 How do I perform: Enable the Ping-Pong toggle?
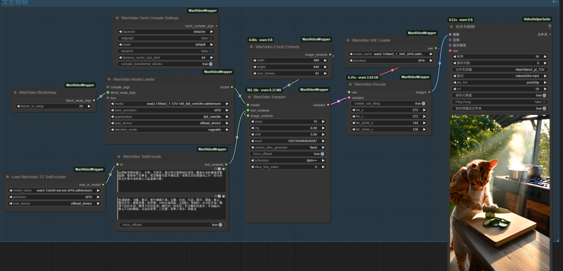(545, 102)
